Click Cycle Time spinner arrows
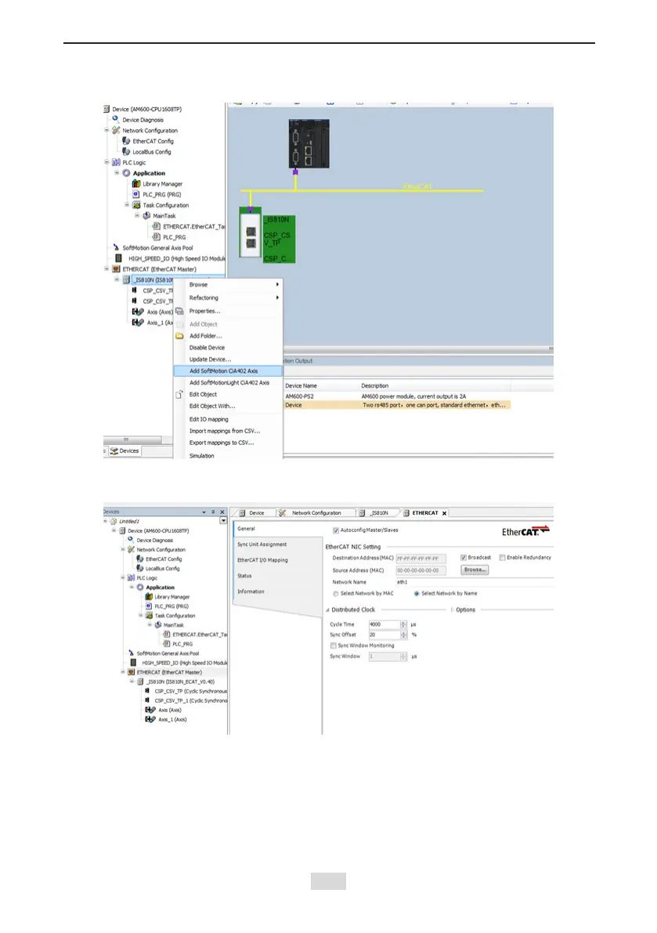The height and width of the screenshot is (933, 657). (404, 624)
